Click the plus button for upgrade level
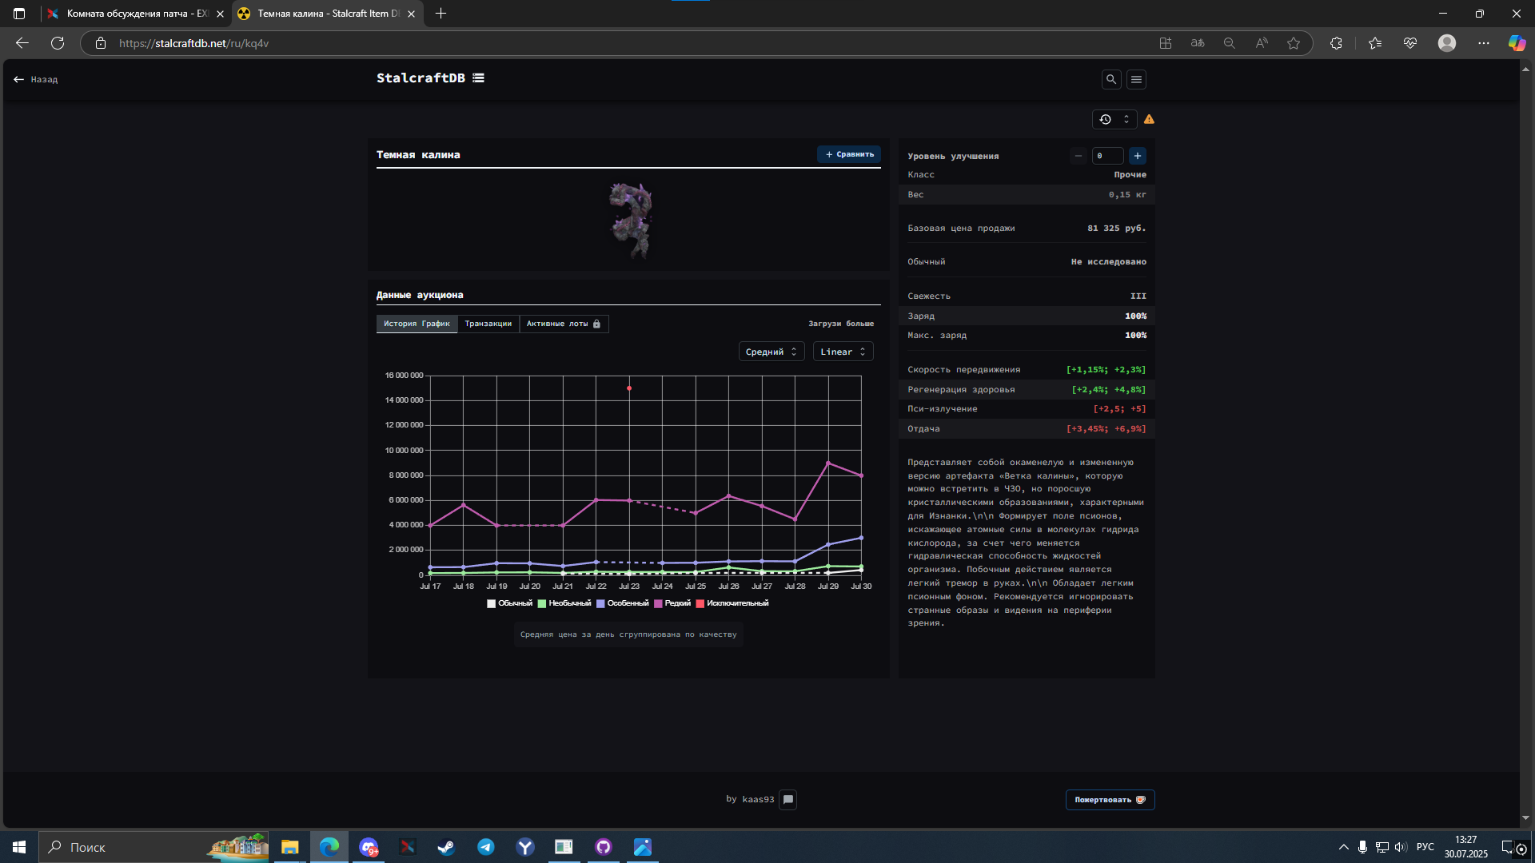Screen dimensions: 1535x863 pos(1137,156)
